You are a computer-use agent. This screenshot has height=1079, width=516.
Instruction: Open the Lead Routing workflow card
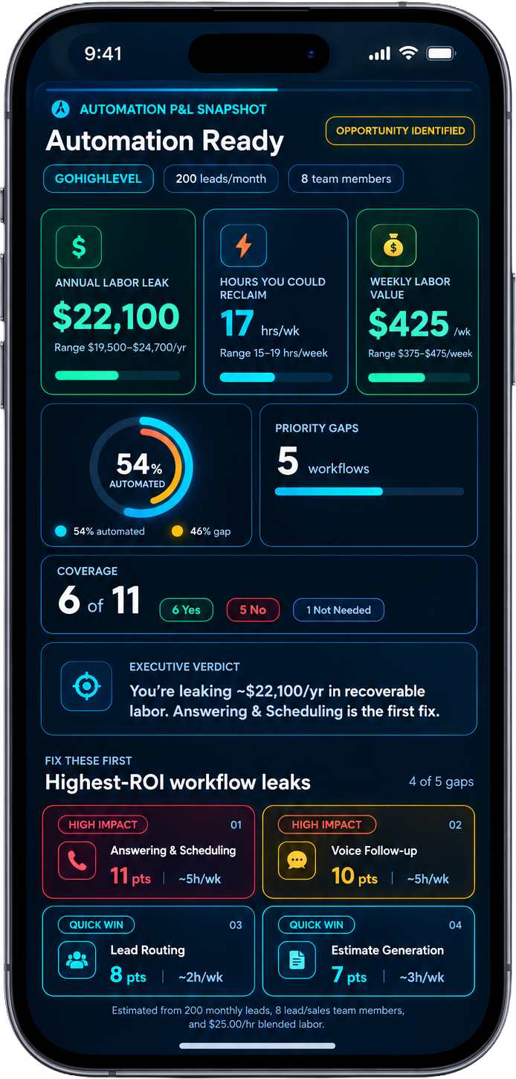148,951
